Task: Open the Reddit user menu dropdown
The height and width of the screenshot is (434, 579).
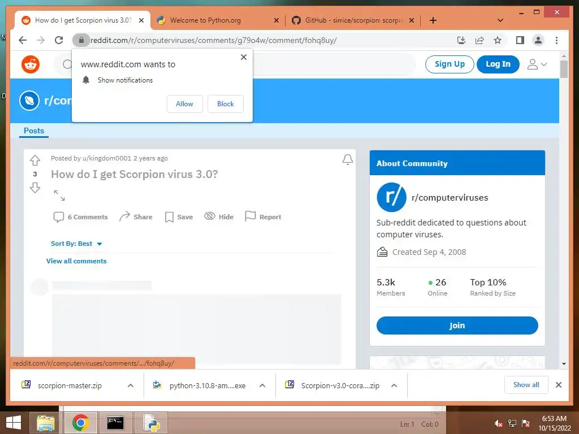Action: point(537,64)
